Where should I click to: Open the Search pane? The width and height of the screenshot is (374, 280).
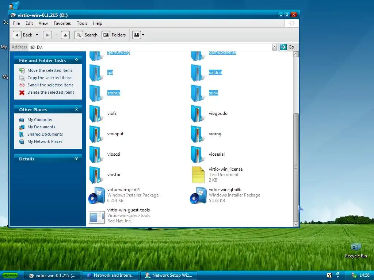pos(86,35)
